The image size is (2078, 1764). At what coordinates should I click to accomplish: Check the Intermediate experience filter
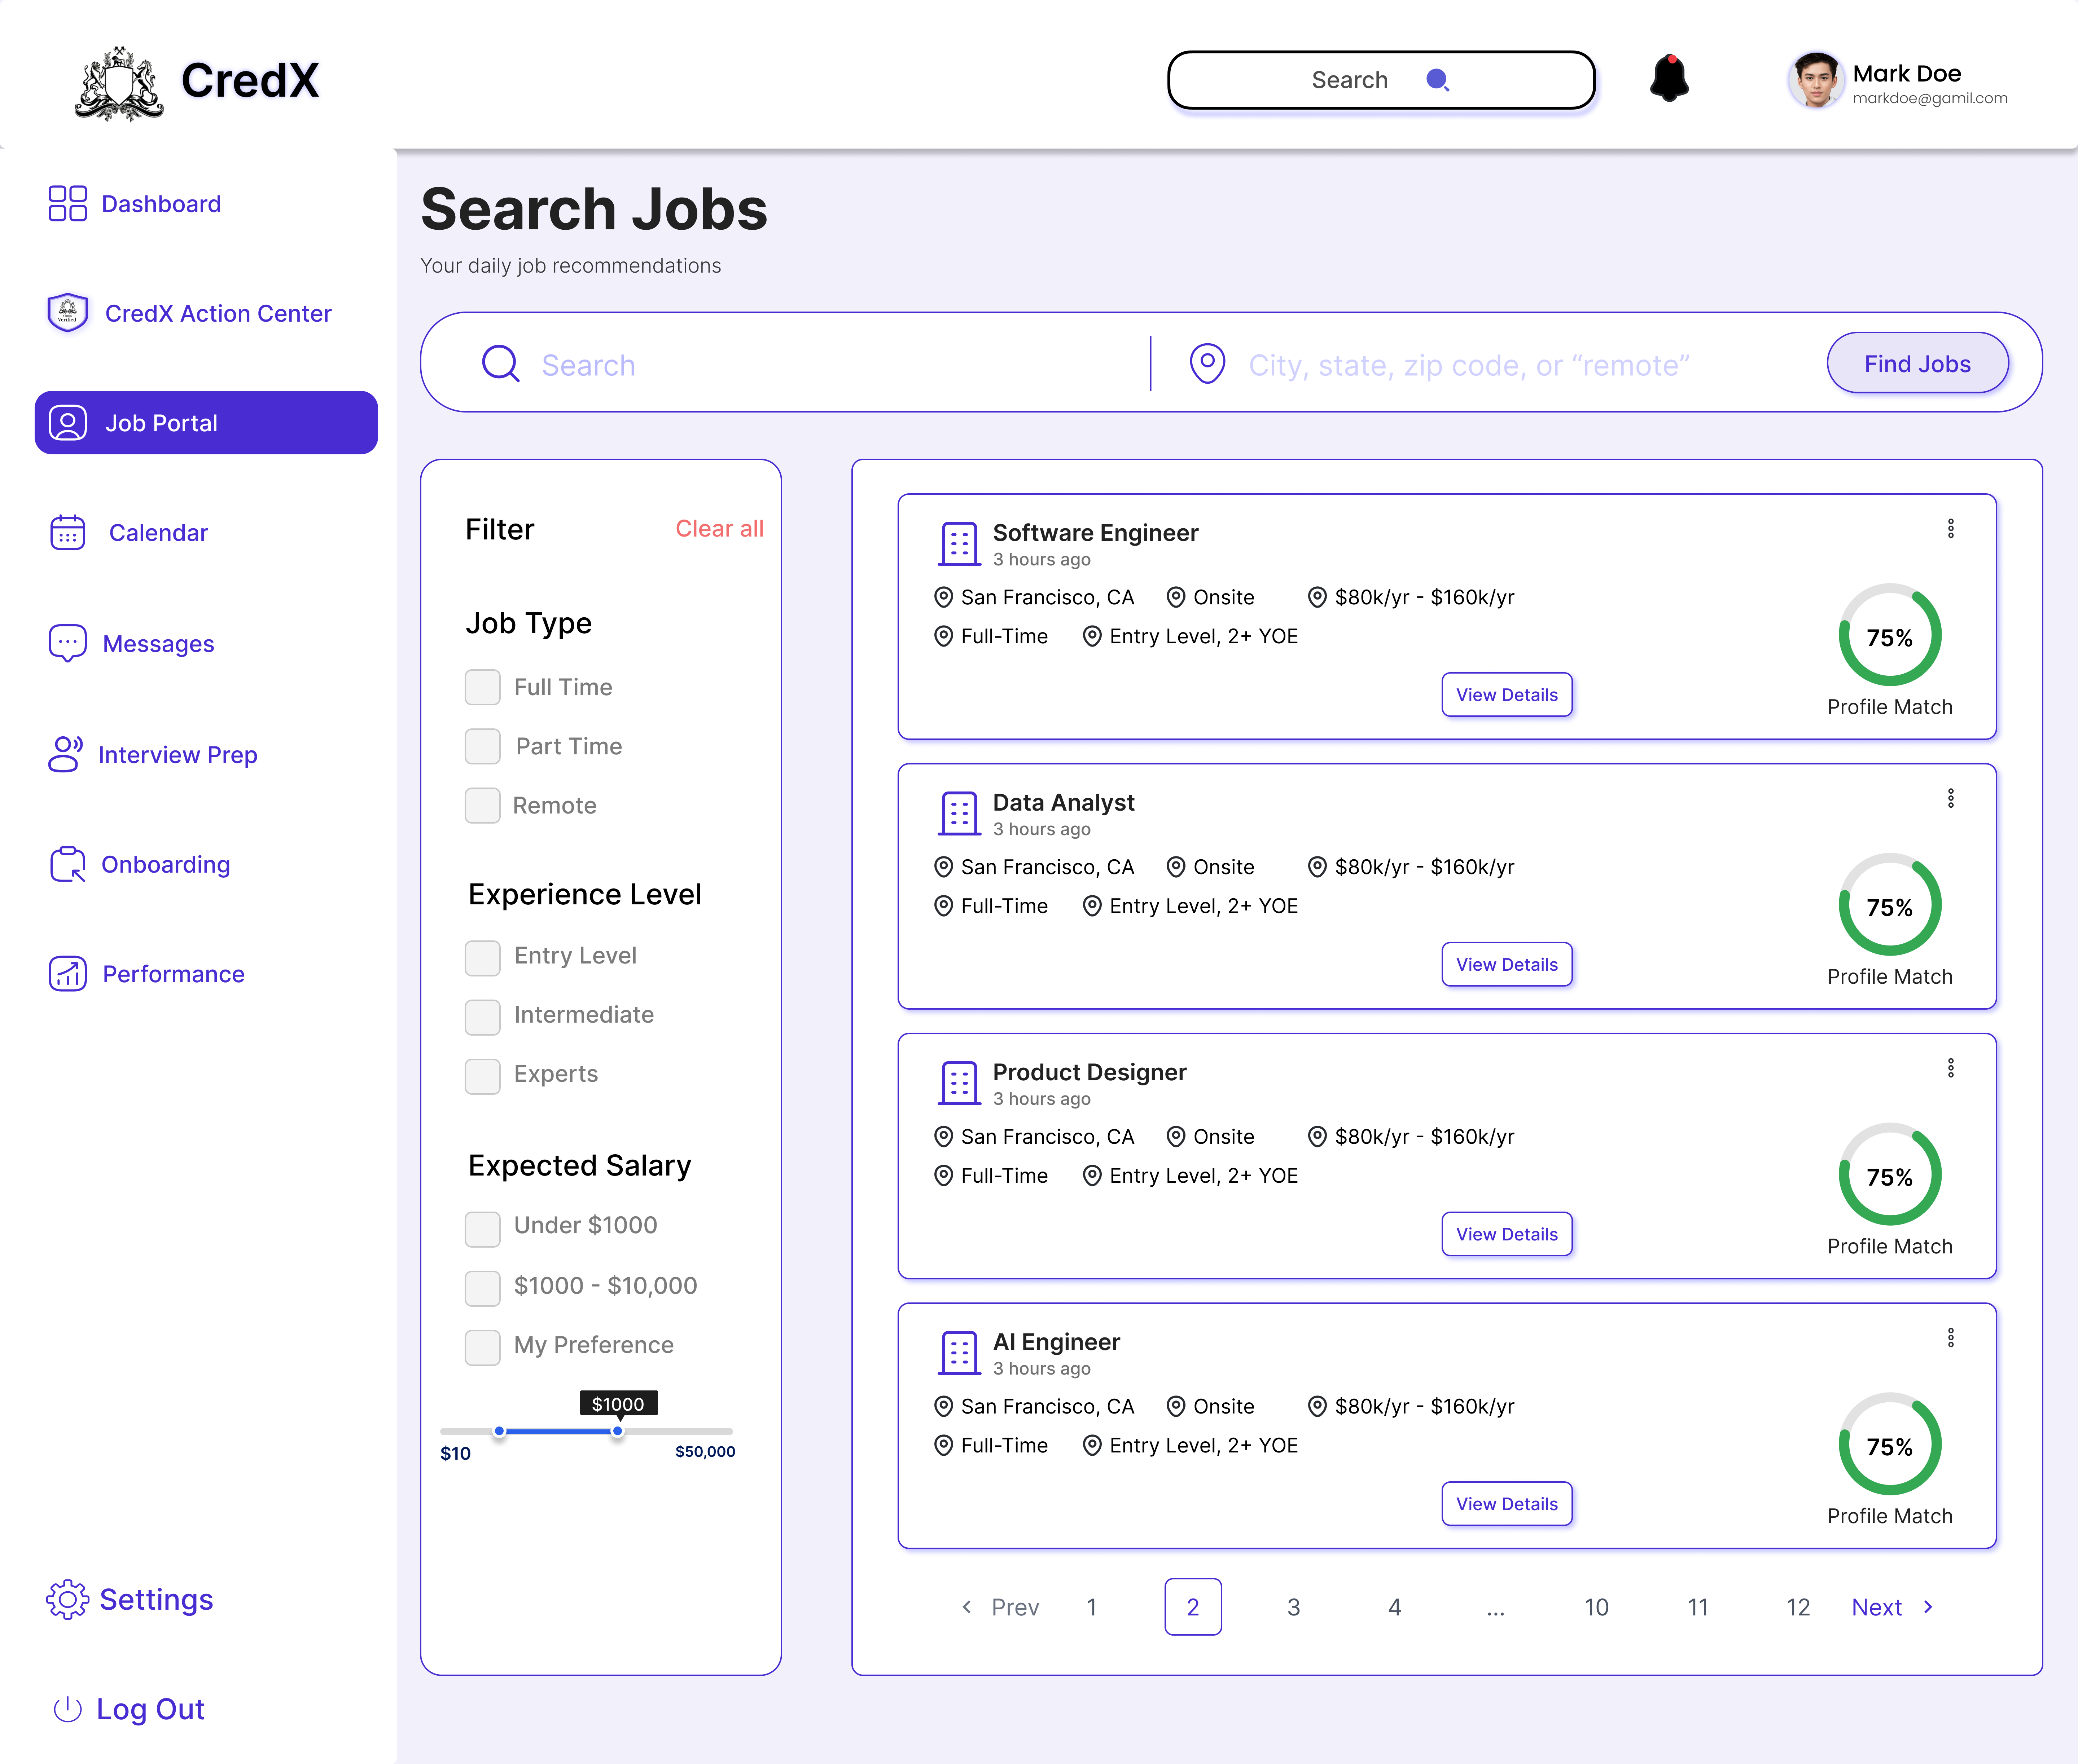pos(482,1016)
